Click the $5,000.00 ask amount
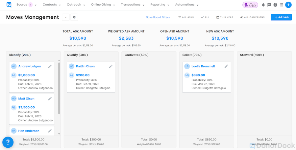The width and height of the screenshot is (296, 150). 26,75
